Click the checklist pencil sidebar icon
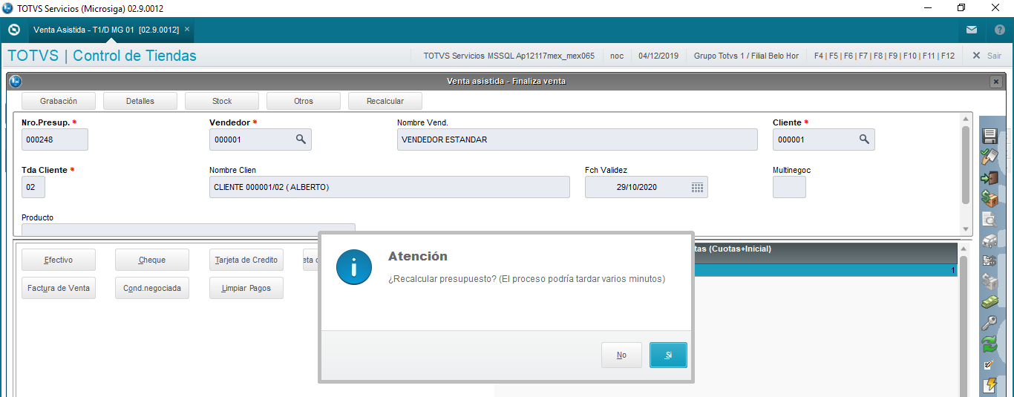Screen dimensions: 1014x397 click(x=990, y=364)
